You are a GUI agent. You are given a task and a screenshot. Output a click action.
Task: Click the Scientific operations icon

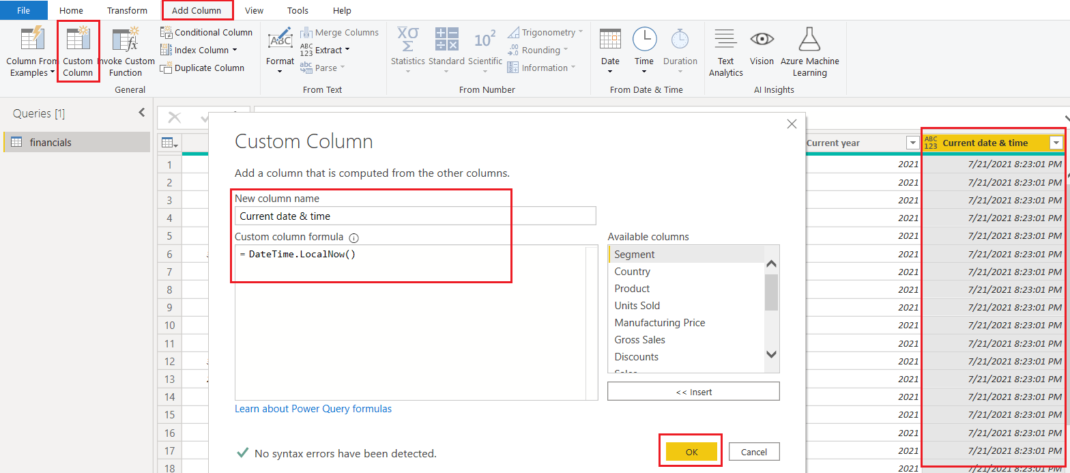click(x=485, y=40)
